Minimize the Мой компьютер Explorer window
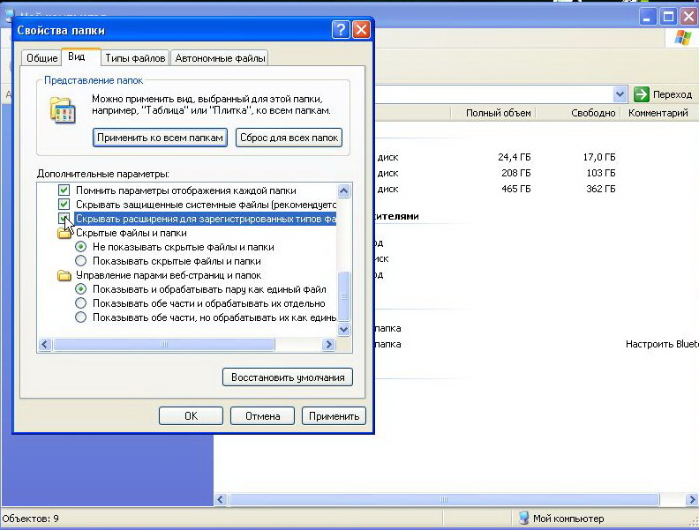 pyautogui.click(x=647, y=17)
